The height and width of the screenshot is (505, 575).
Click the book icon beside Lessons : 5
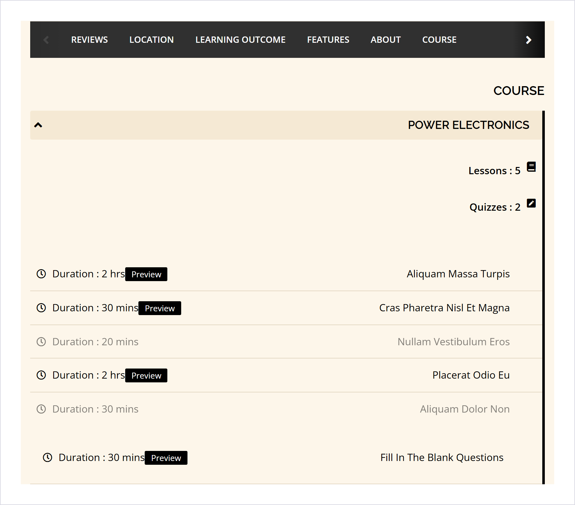pyautogui.click(x=531, y=167)
